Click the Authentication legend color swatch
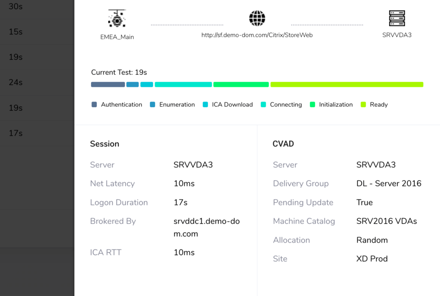 [x=94, y=105]
